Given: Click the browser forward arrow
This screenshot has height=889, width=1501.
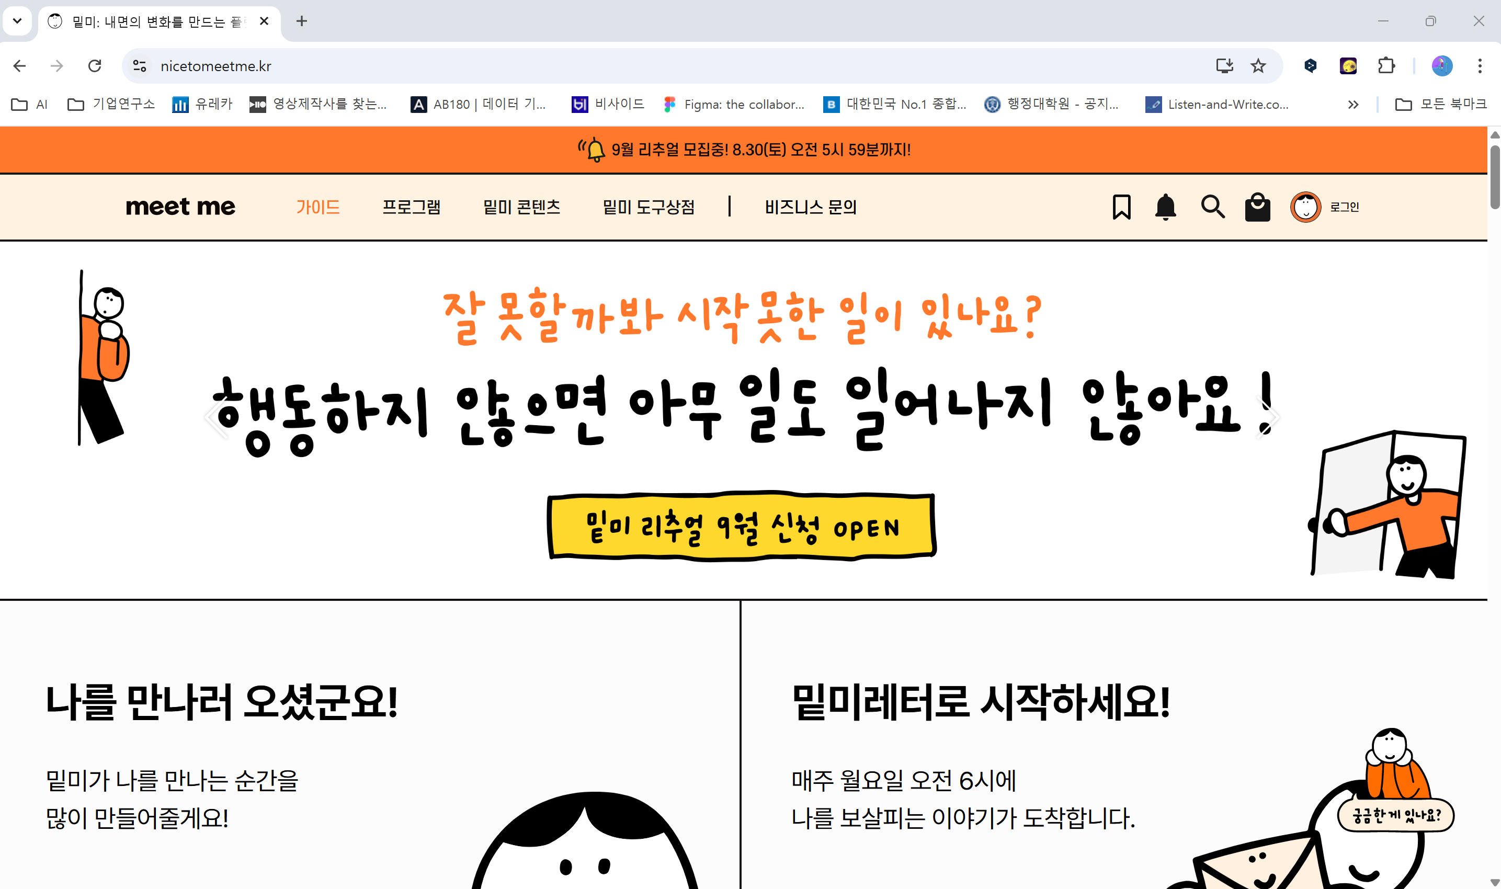Looking at the screenshot, I should click(57, 66).
